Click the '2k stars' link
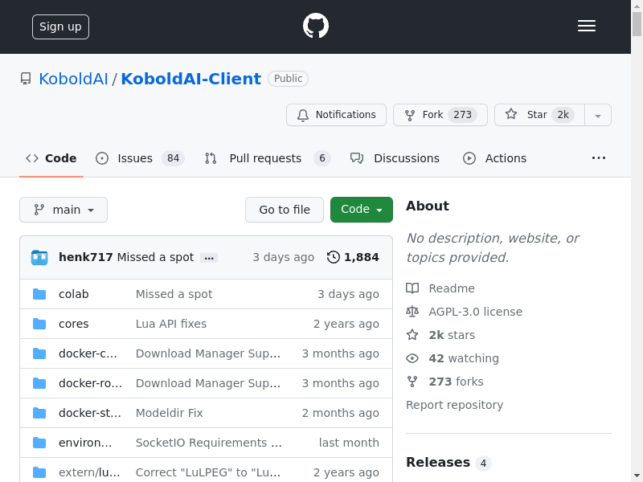Screen dimensions: 643x482 coord(452,335)
